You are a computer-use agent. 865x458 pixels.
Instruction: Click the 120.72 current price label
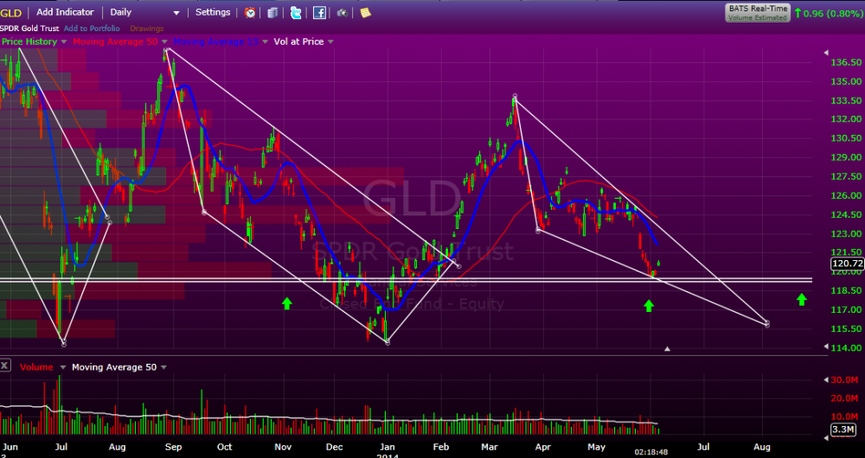pyautogui.click(x=846, y=263)
